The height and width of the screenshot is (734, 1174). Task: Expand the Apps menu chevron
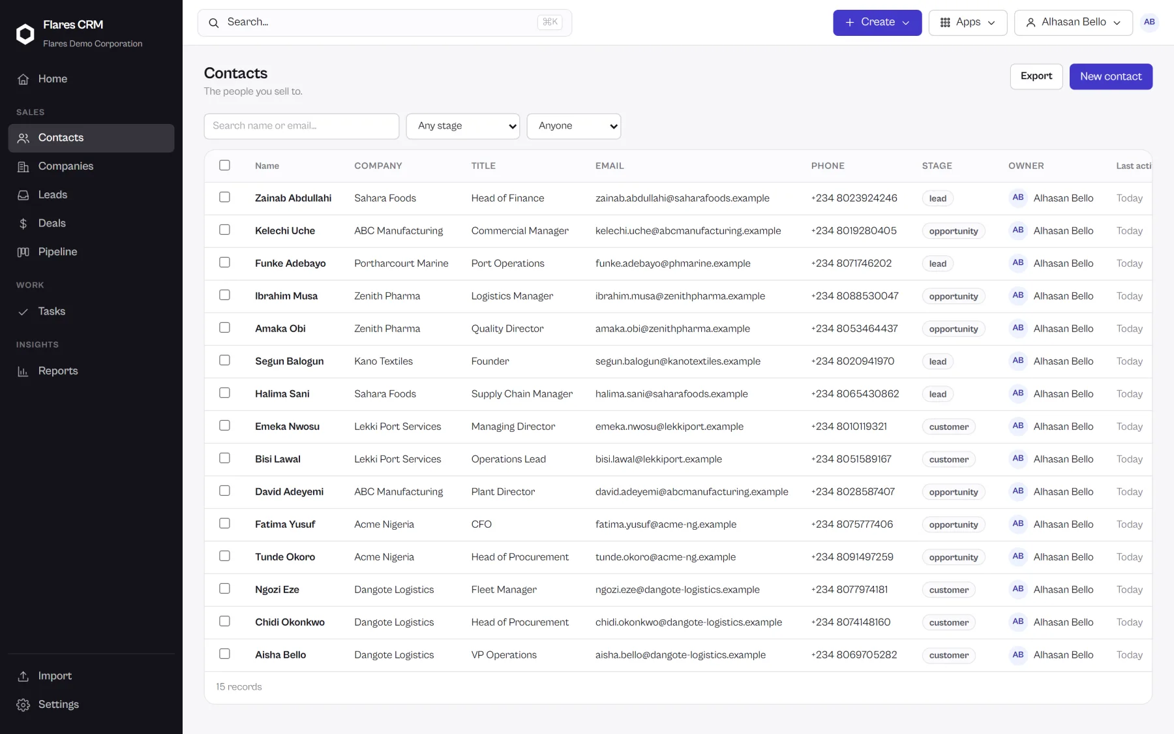991,23
